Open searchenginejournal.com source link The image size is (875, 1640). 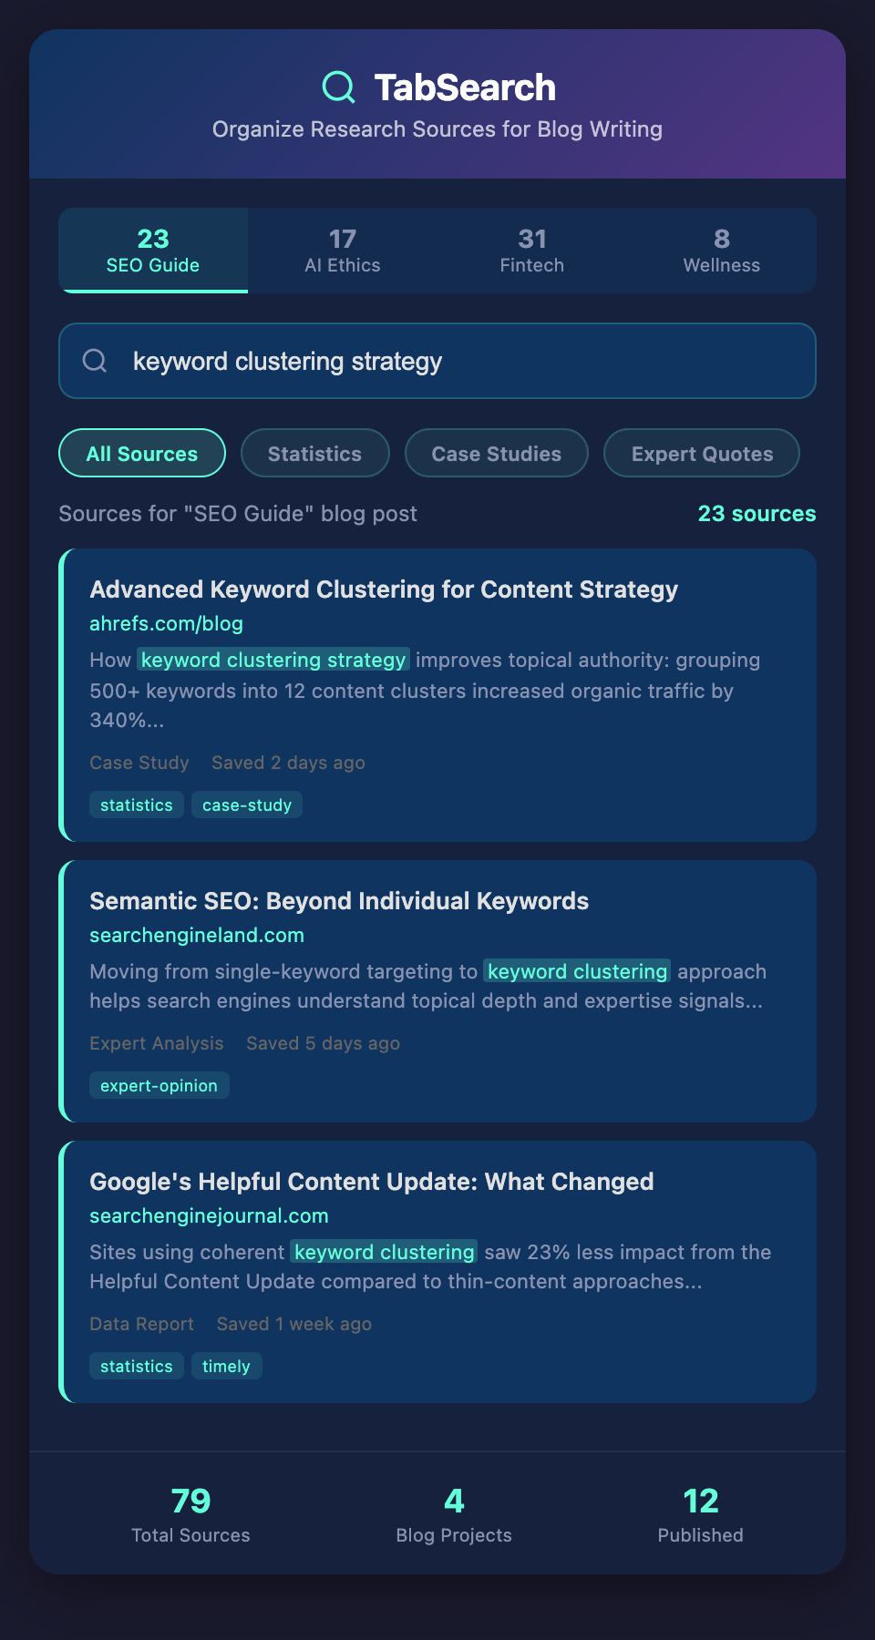click(209, 1216)
